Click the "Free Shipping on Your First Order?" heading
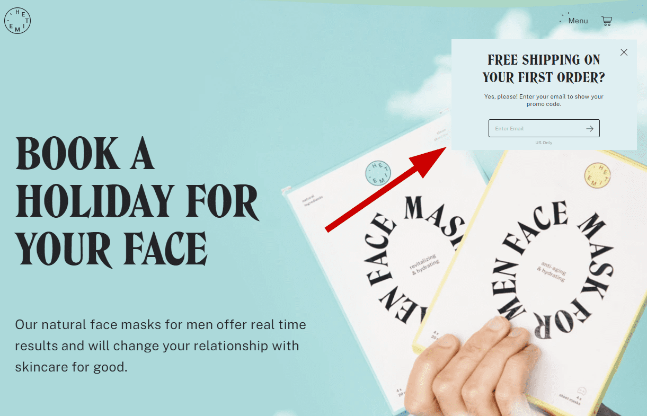 544,69
